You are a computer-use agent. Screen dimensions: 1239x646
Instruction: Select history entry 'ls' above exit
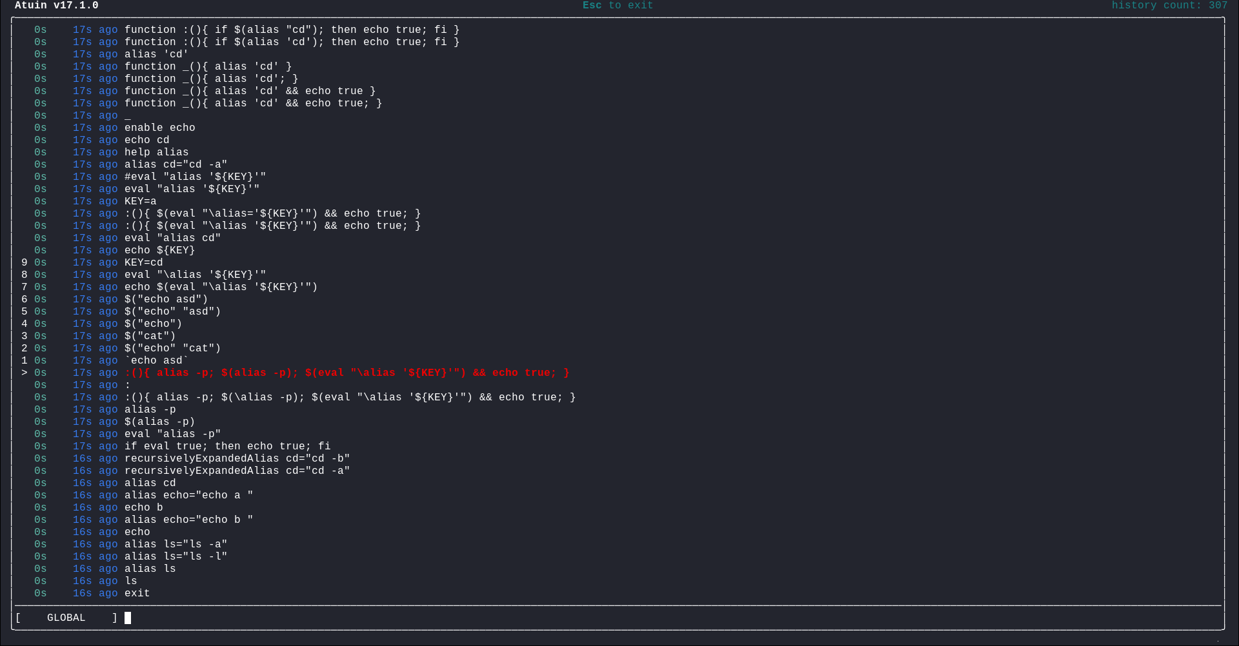click(x=131, y=581)
